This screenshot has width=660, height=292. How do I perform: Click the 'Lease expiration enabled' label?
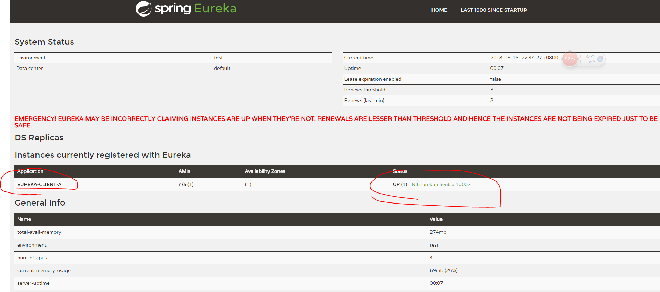pyautogui.click(x=373, y=79)
